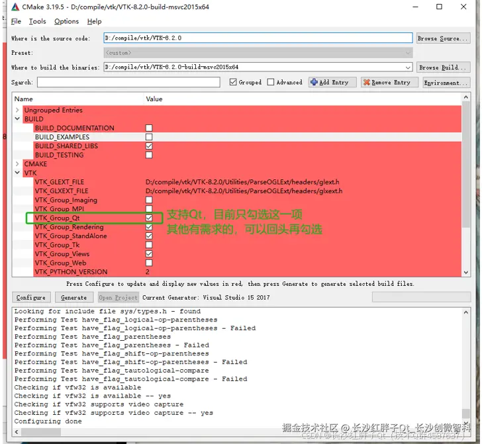Image resolution: width=482 pixels, height=444 pixels.
Task: Click 'Configuring done' log line
Action: [48, 422]
